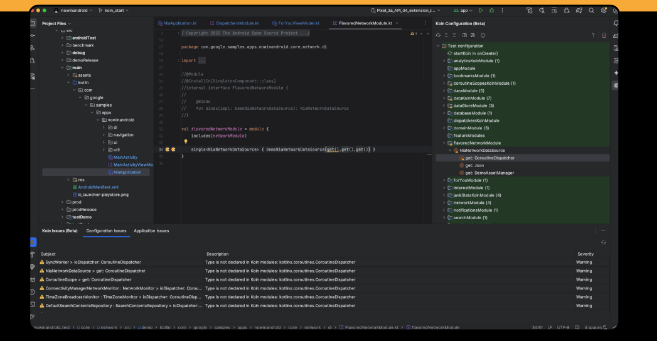Viewport: 657px width, 341px height.
Task: Switch to the DispatchersModule.kt tab
Action: pos(234,23)
